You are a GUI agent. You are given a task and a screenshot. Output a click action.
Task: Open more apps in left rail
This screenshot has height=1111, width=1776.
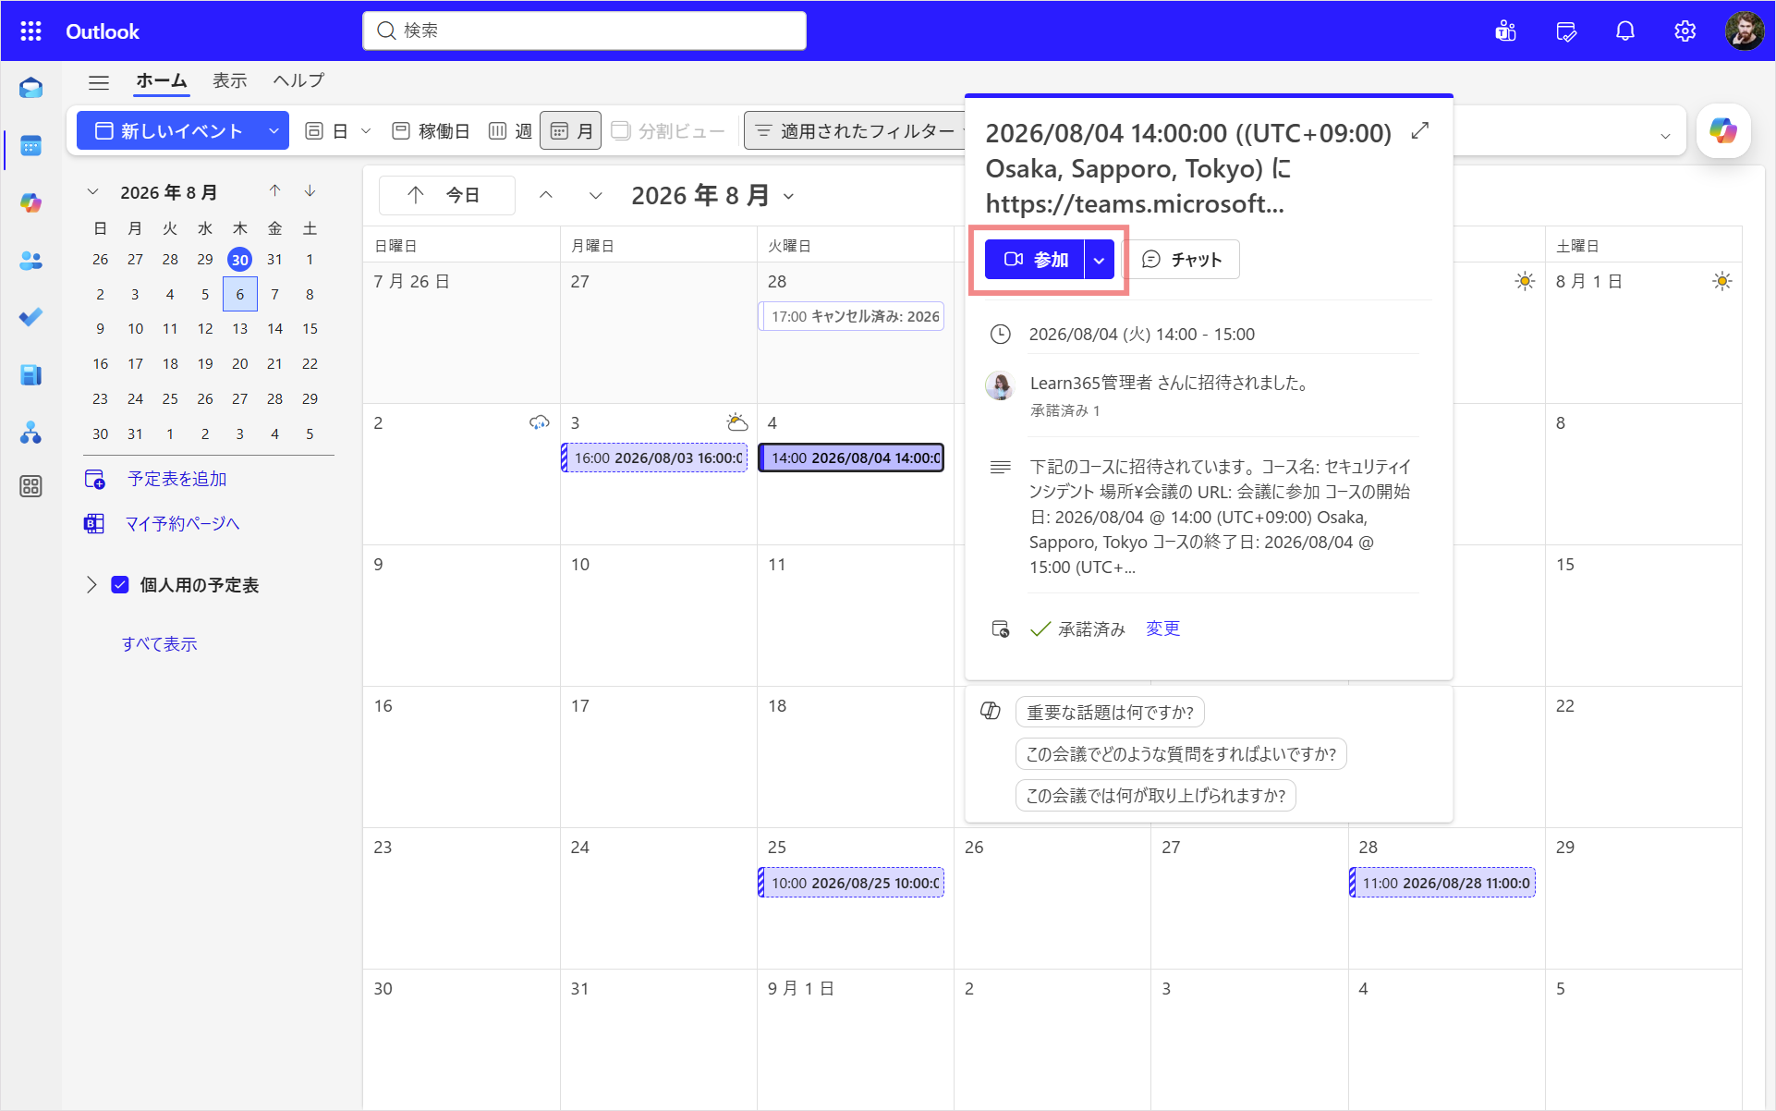tap(30, 486)
